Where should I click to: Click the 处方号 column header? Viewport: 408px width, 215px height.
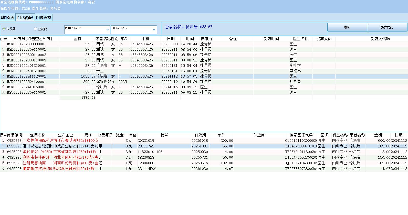33,39
